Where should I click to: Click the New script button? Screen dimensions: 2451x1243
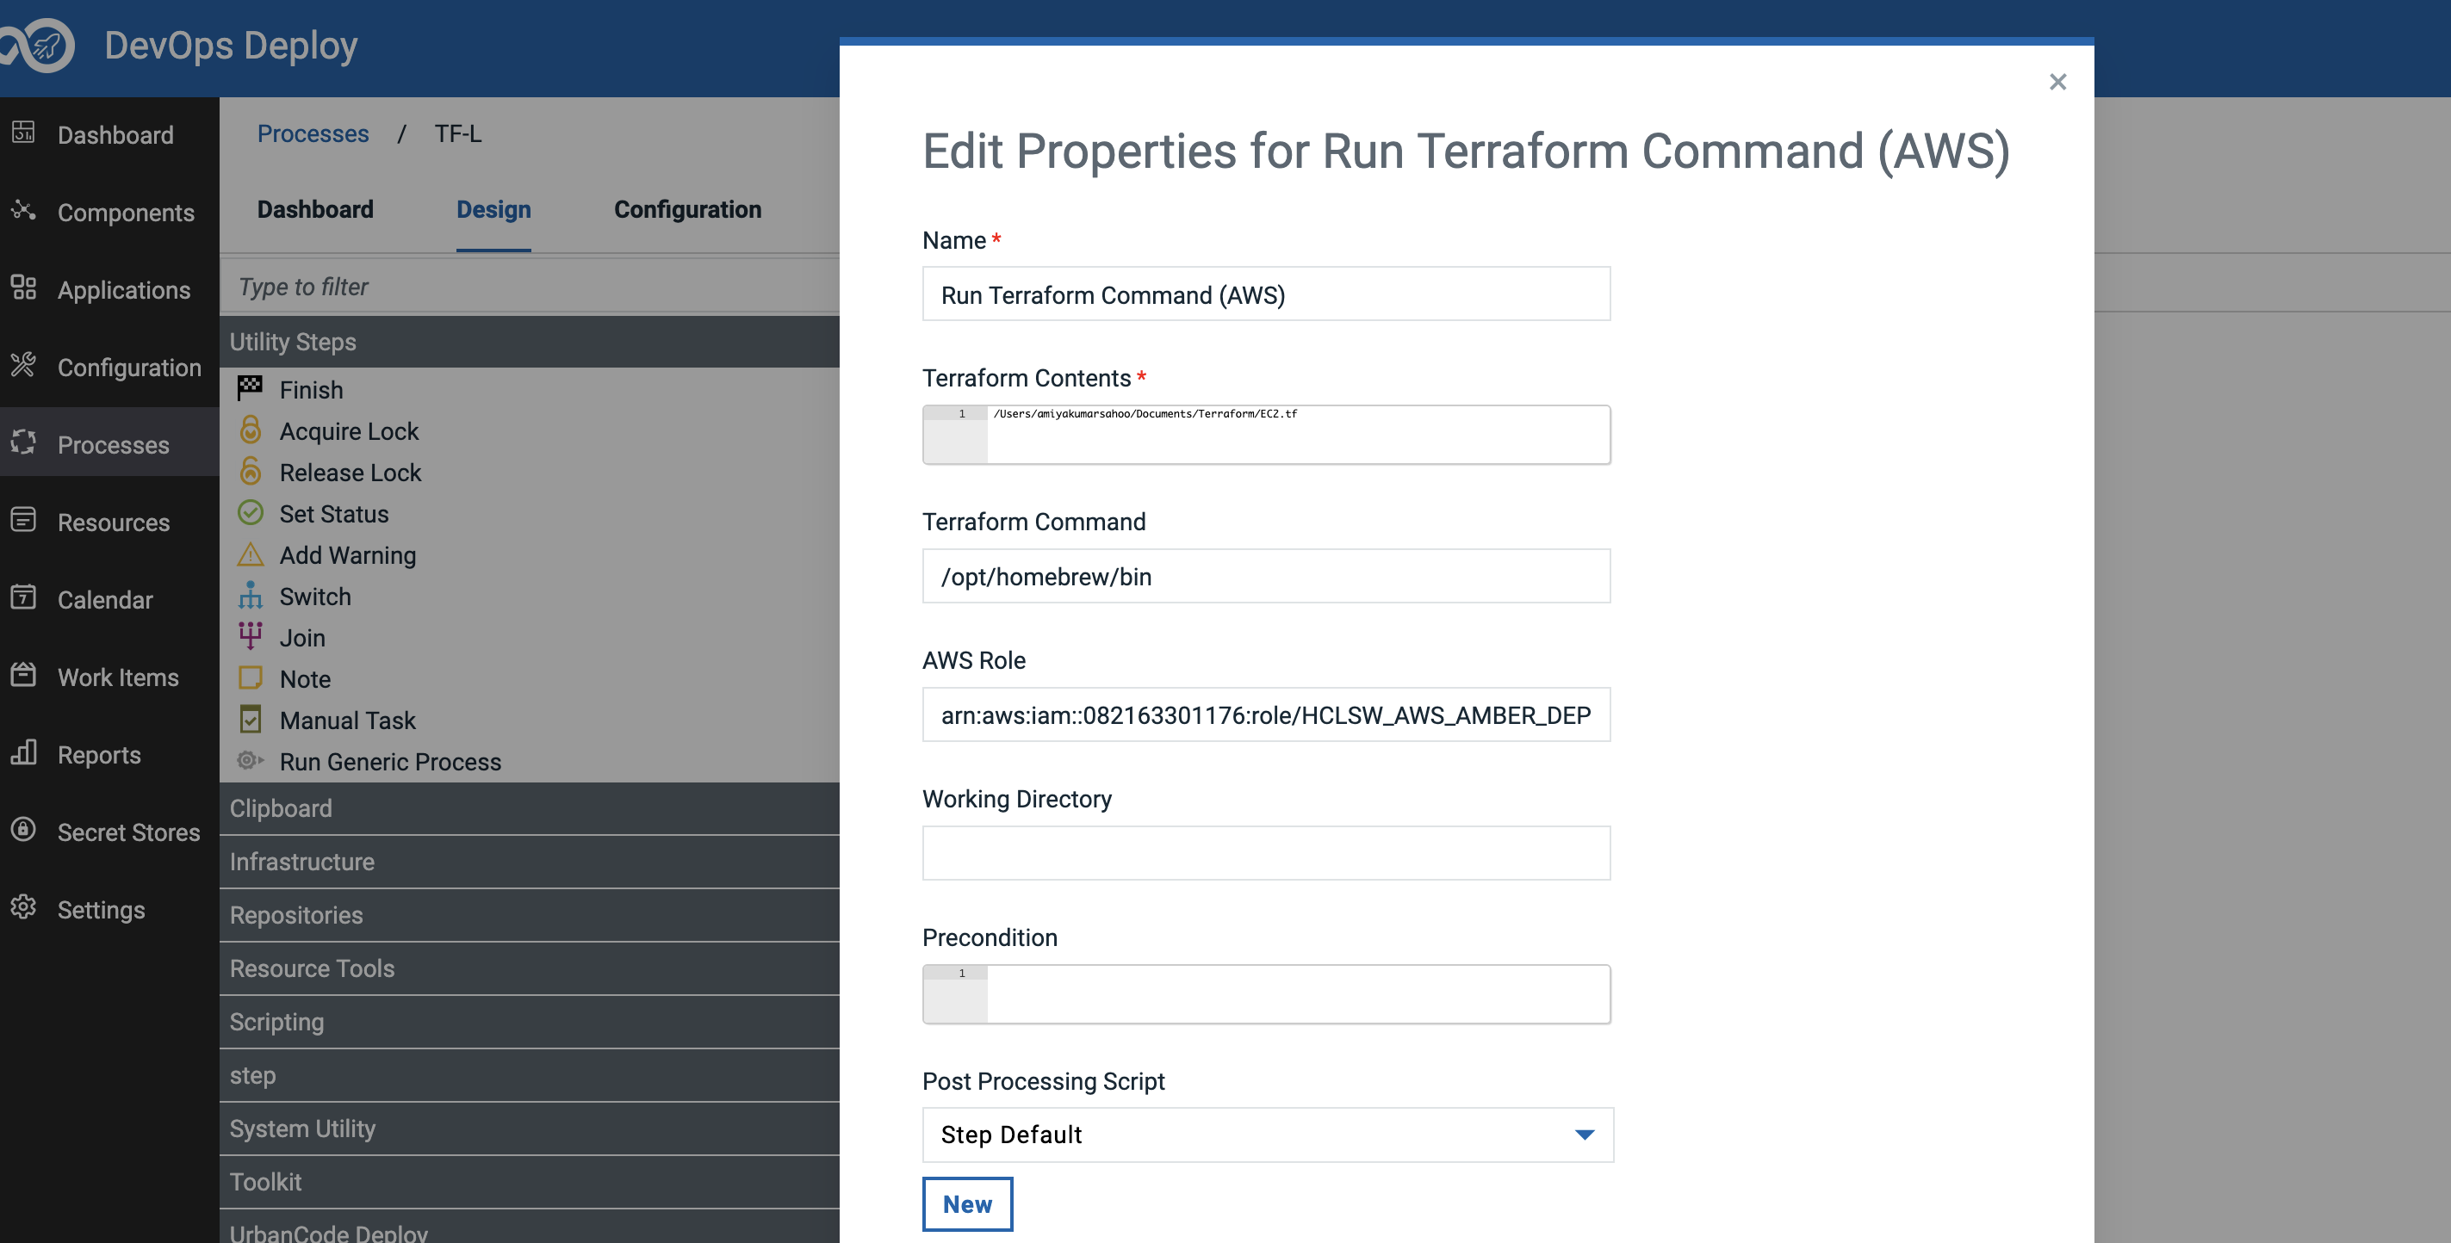click(966, 1204)
